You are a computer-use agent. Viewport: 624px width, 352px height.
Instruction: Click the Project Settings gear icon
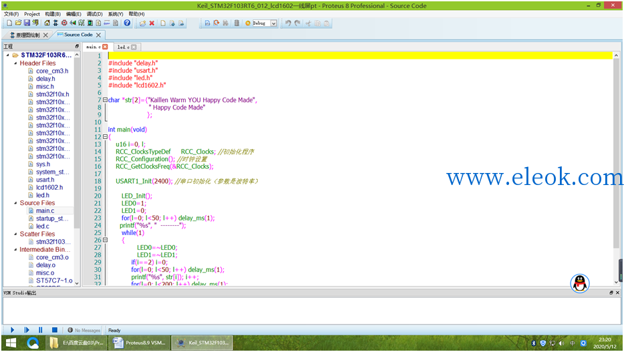pyautogui.click(x=248, y=23)
